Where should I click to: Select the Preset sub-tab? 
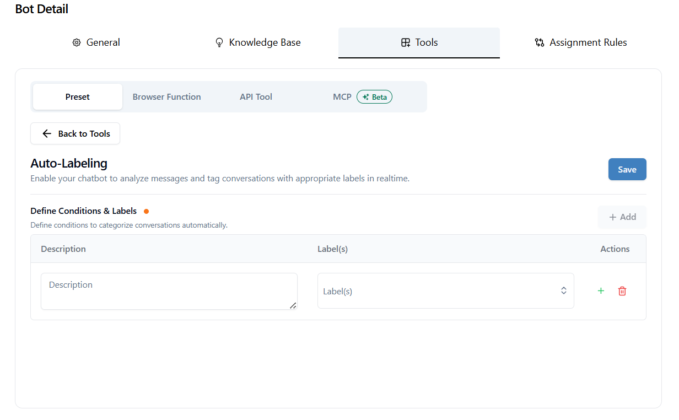click(x=78, y=97)
